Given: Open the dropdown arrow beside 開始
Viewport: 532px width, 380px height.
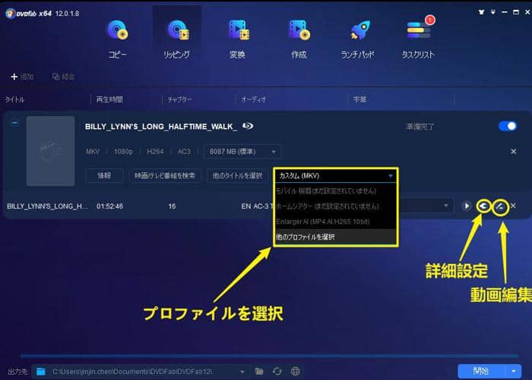Looking at the screenshot, I should point(514,371).
